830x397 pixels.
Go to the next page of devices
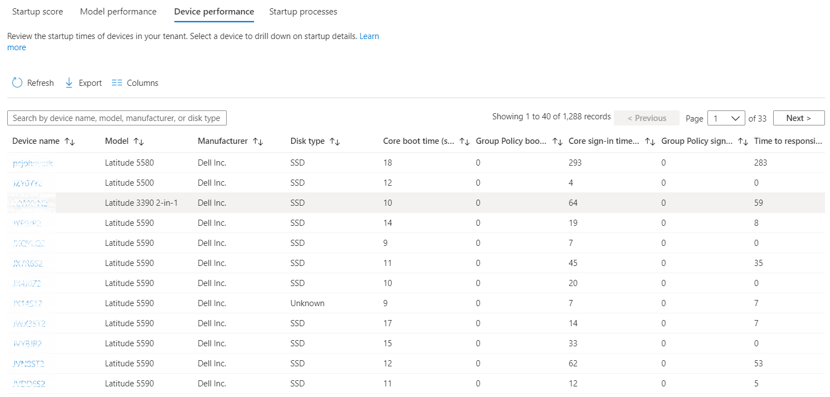pyautogui.click(x=799, y=118)
